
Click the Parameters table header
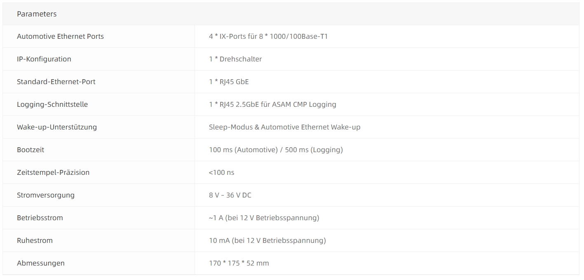37,14
